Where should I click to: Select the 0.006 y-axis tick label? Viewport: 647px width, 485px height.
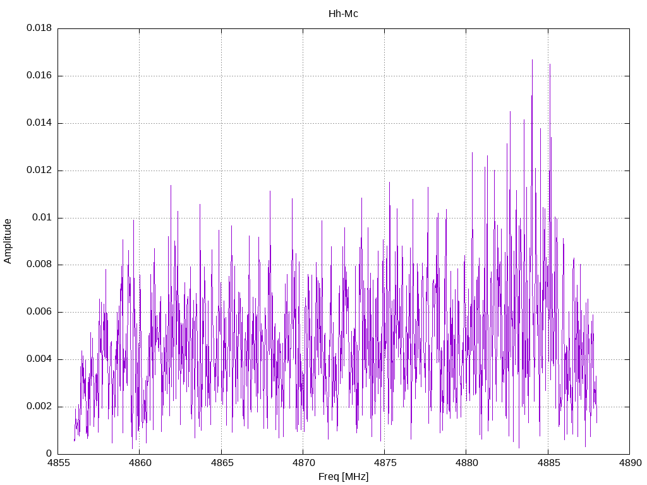point(39,312)
